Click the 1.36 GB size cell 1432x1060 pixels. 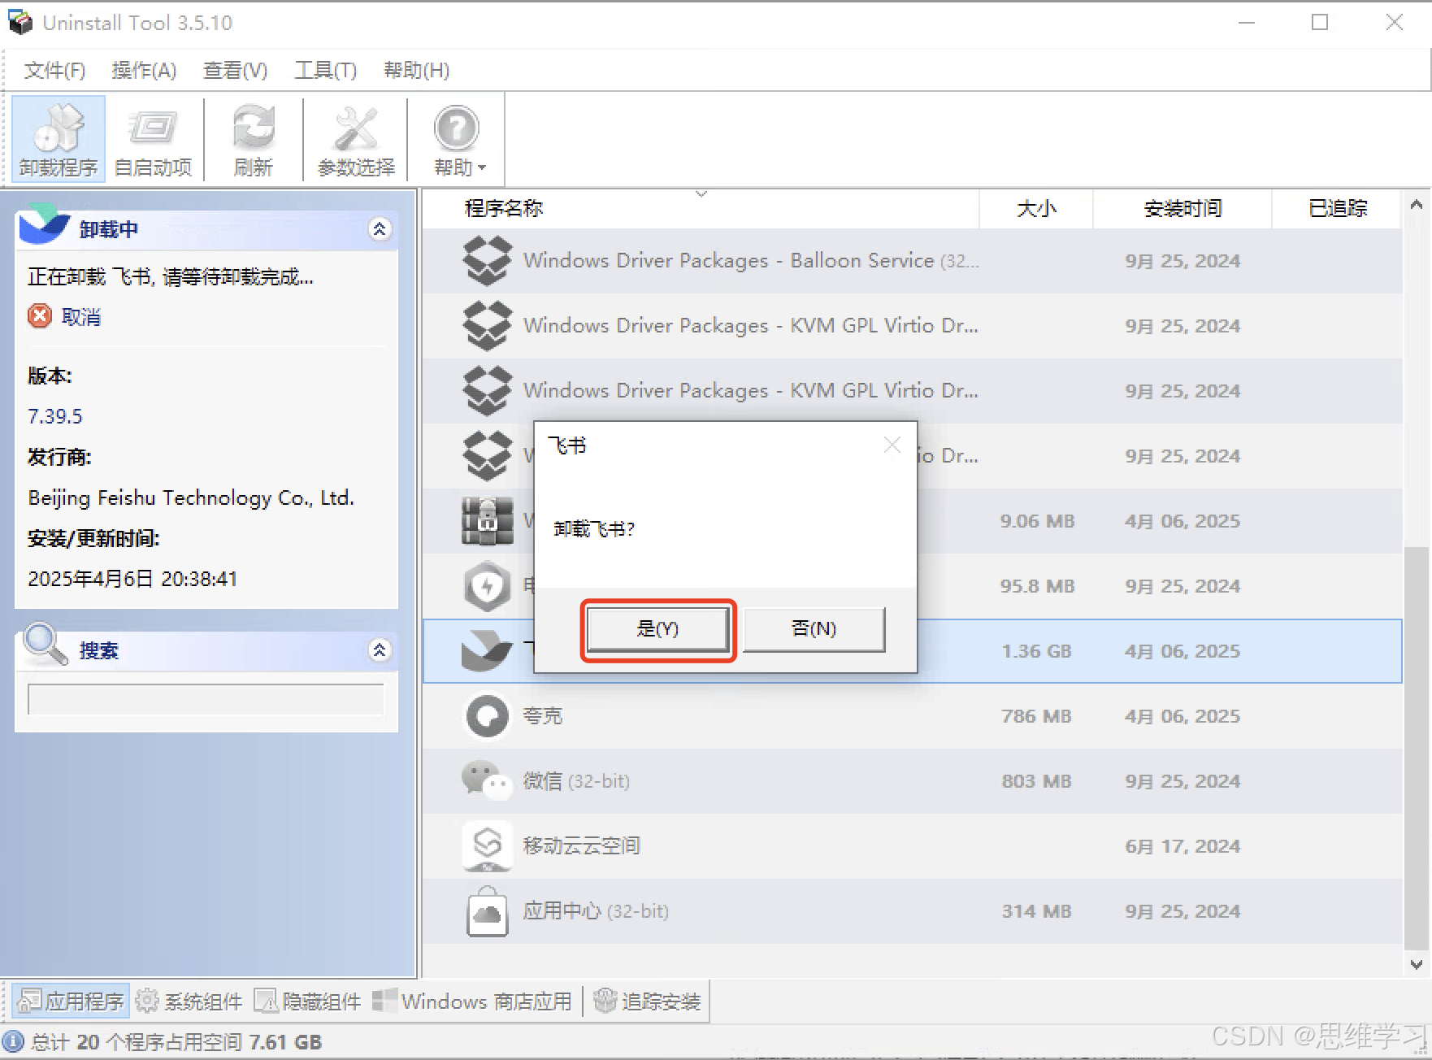[1036, 651]
